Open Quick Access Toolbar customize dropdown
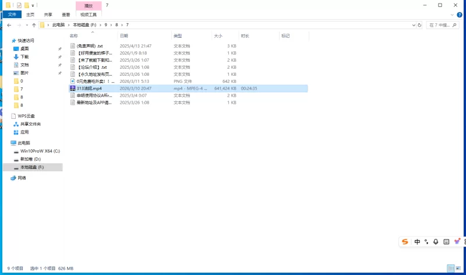 [33, 5]
